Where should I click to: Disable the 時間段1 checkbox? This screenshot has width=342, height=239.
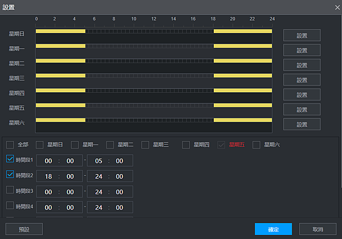pyautogui.click(x=10, y=159)
